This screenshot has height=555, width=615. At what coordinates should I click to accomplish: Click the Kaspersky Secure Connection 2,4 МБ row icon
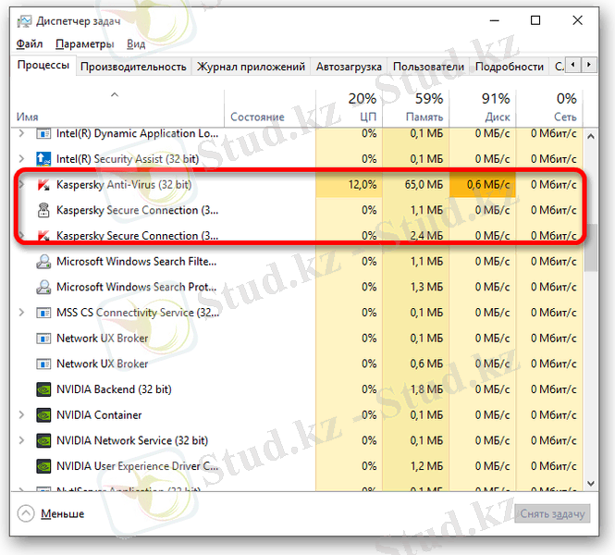(43, 236)
